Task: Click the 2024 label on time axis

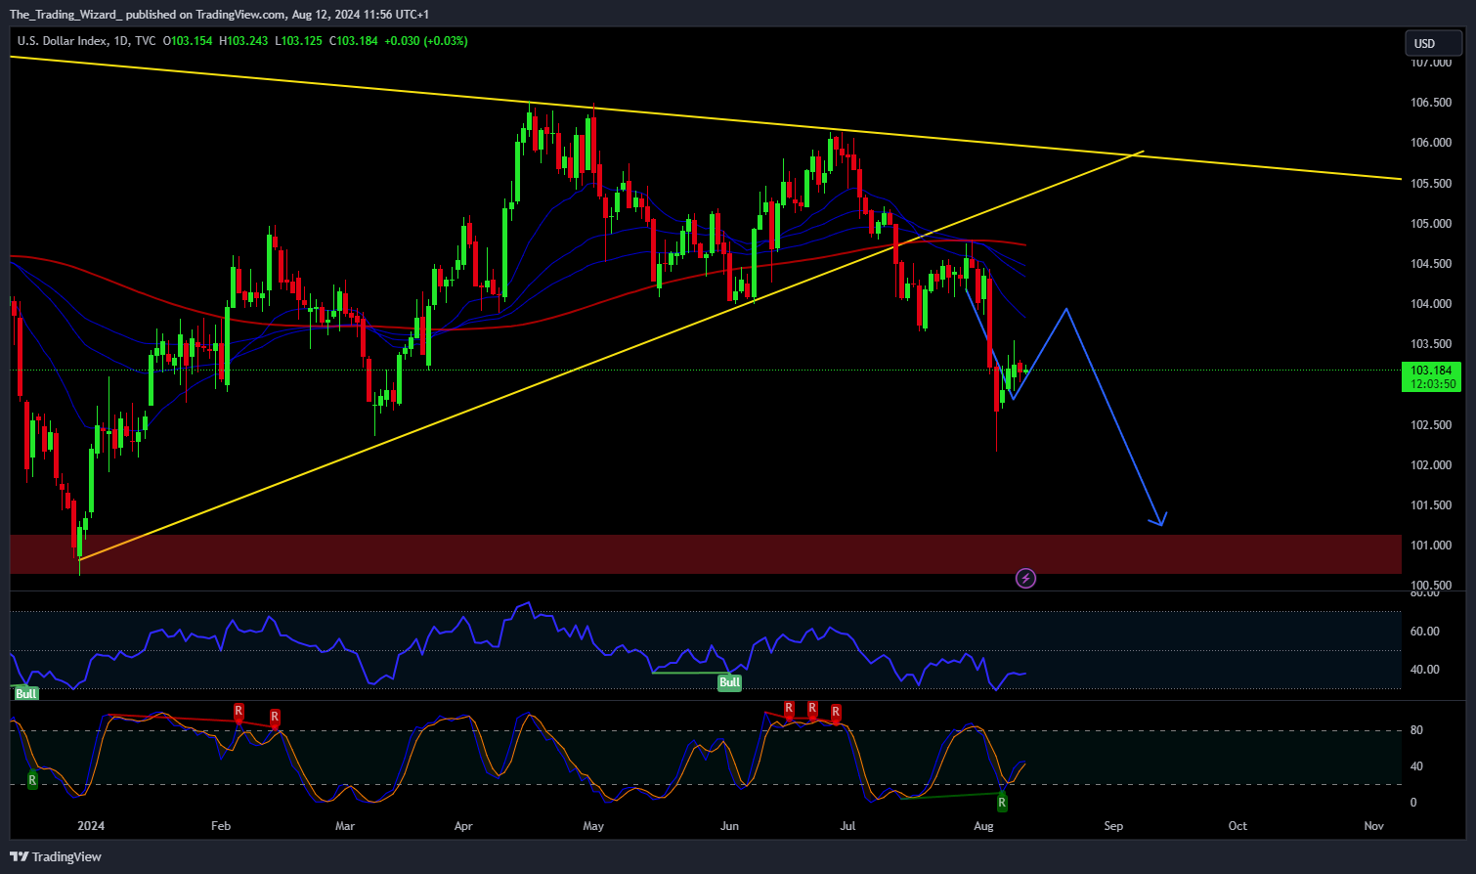Action: pyautogui.click(x=91, y=826)
